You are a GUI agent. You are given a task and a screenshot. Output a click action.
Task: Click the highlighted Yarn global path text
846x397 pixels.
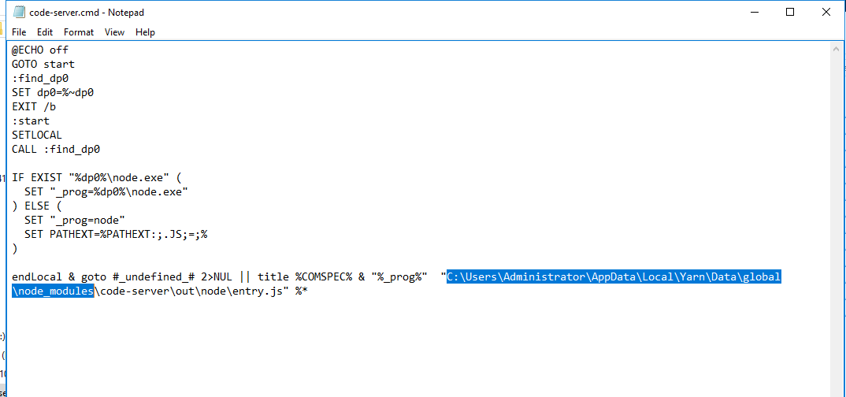tap(613, 276)
